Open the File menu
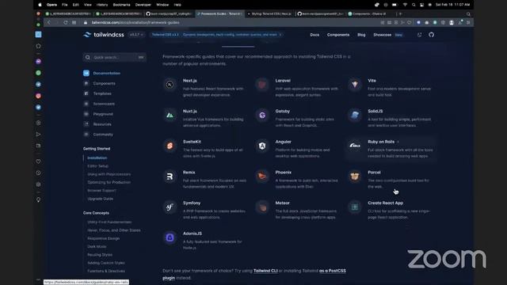The image size is (507, 285). [x=65, y=5]
